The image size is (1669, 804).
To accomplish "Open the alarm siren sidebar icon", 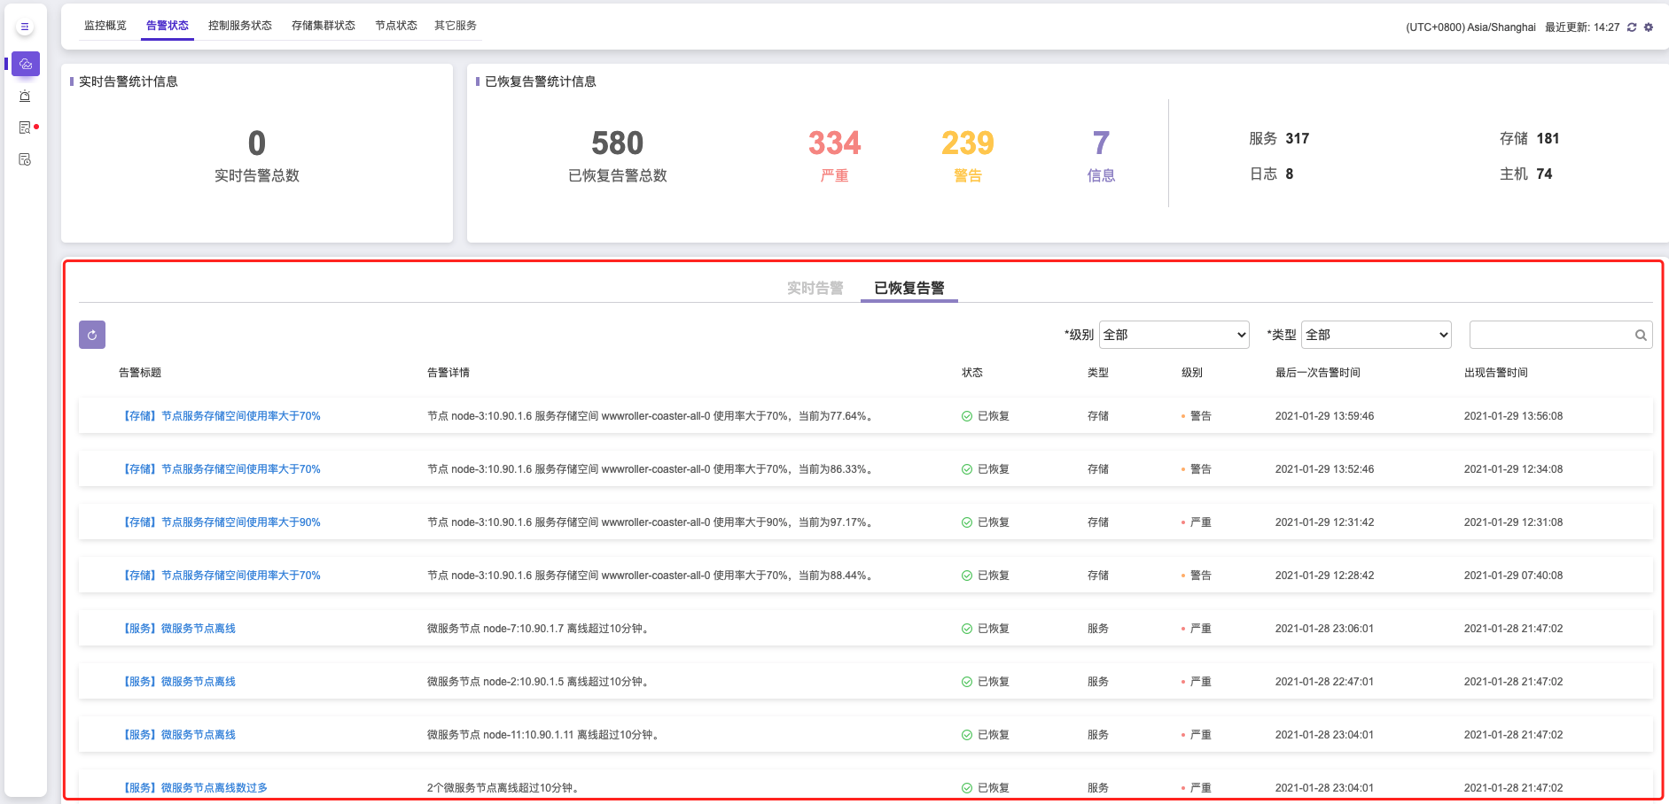I will coord(25,96).
